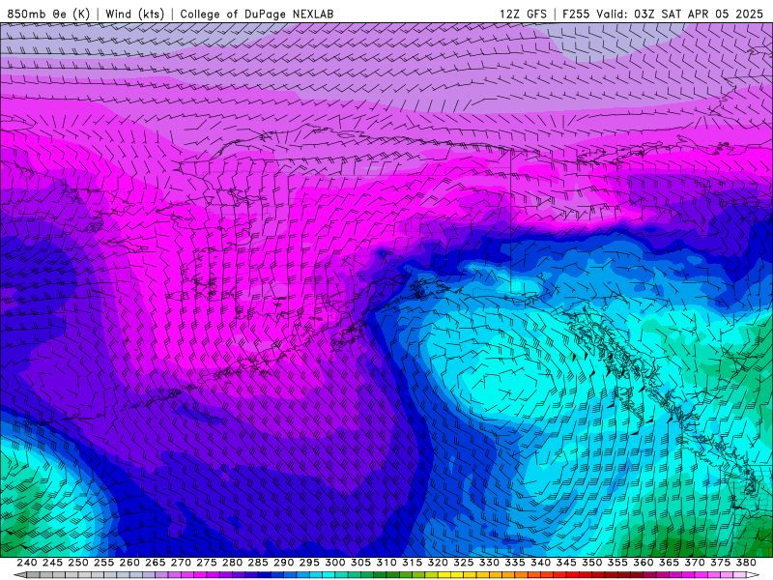Click the 310 value on the color scale
Viewport: 773px width, 580px height.
tap(386, 563)
